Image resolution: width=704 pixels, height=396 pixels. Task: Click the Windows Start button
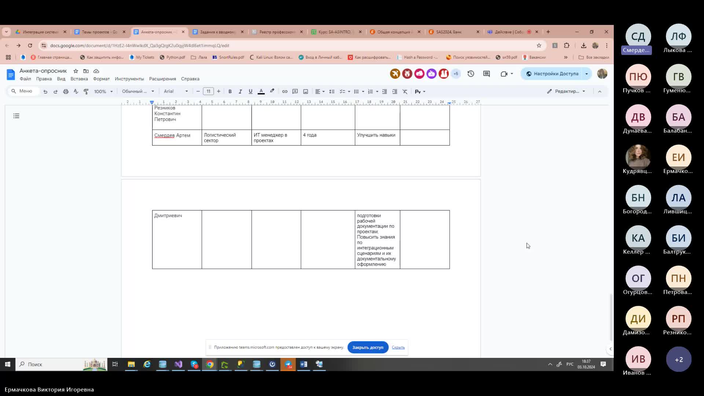click(x=7, y=364)
